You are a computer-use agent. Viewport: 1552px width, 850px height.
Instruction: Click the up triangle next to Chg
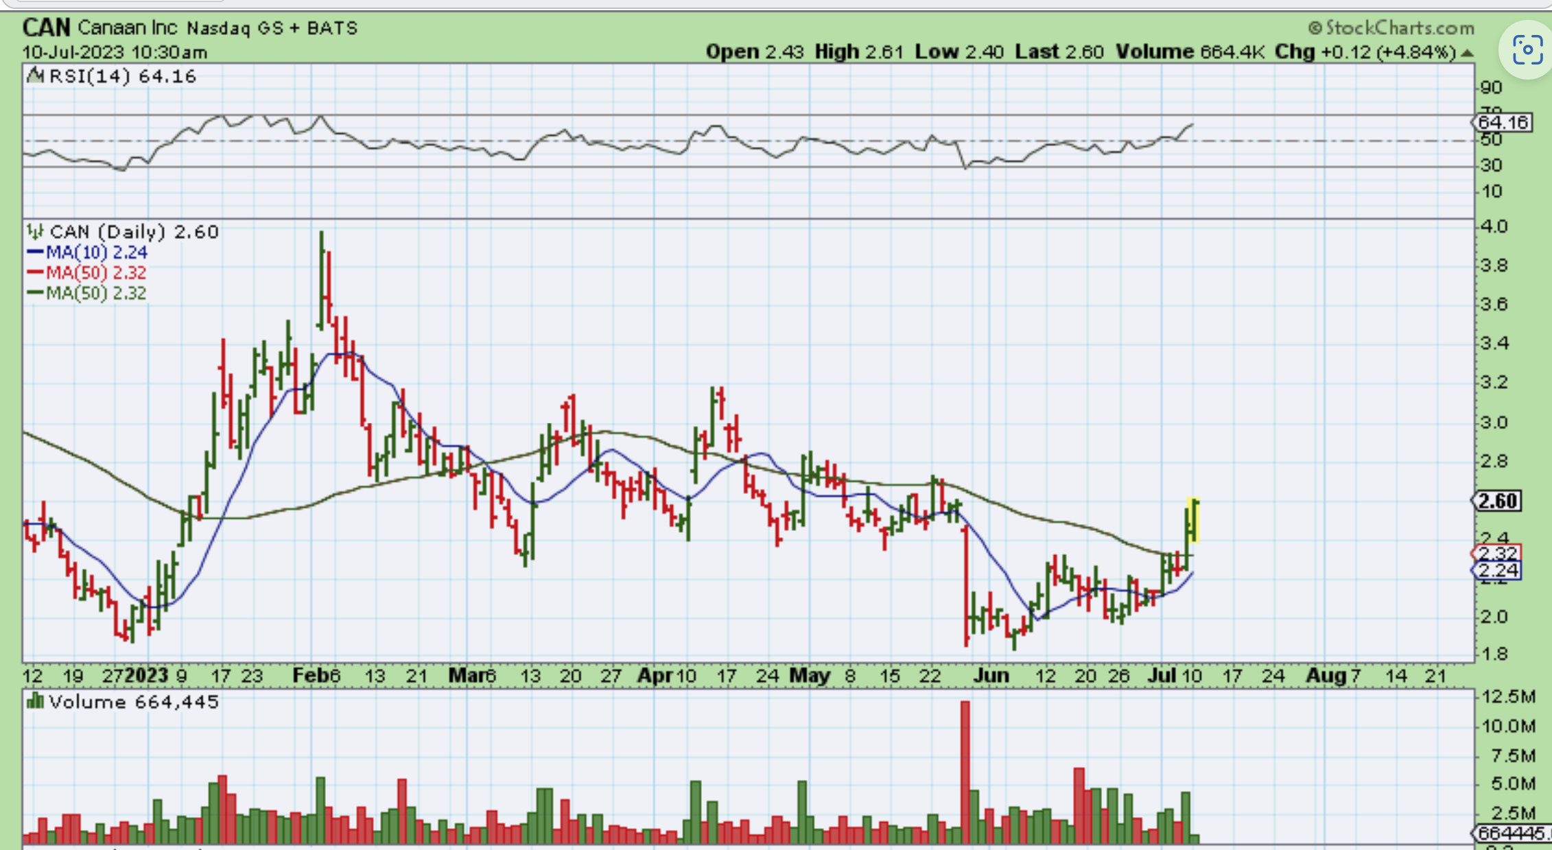[1467, 53]
